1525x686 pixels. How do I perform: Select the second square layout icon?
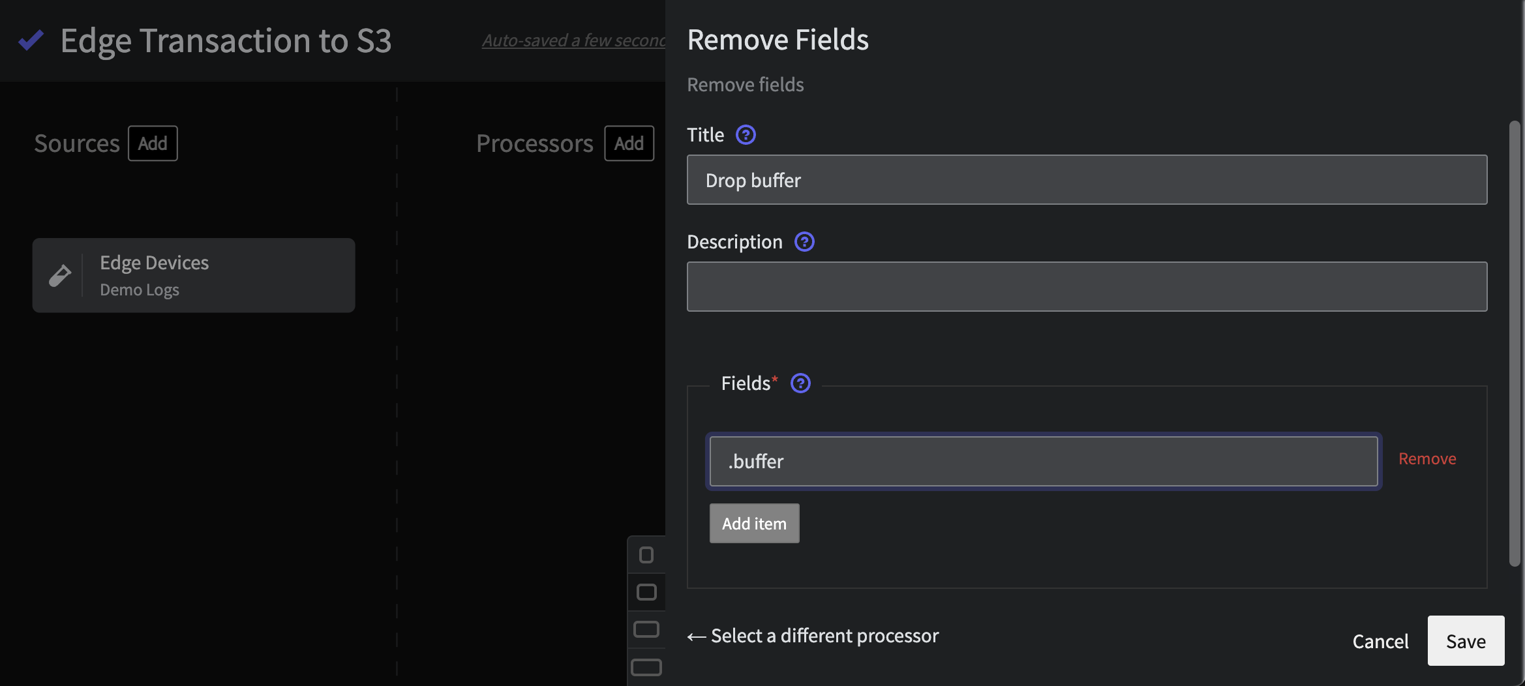646,592
